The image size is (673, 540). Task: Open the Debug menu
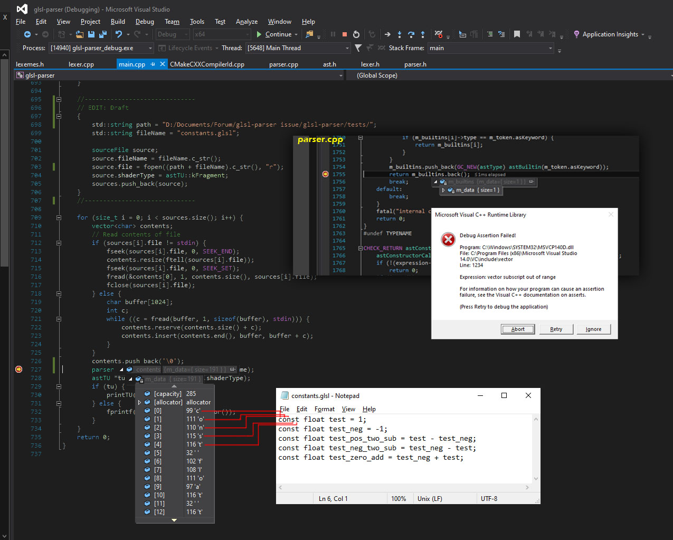click(145, 22)
